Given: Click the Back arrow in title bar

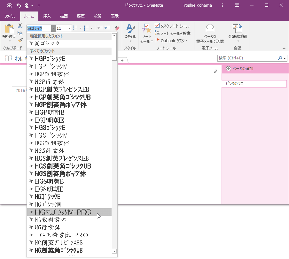Looking at the screenshot, I should [x=10, y=6].
